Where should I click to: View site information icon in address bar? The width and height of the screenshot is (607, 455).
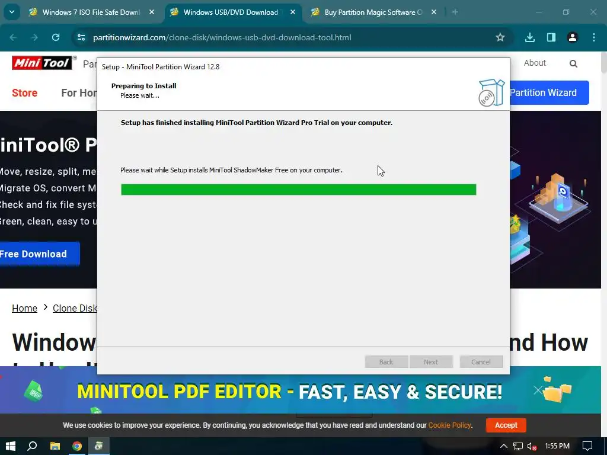(x=81, y=37)
